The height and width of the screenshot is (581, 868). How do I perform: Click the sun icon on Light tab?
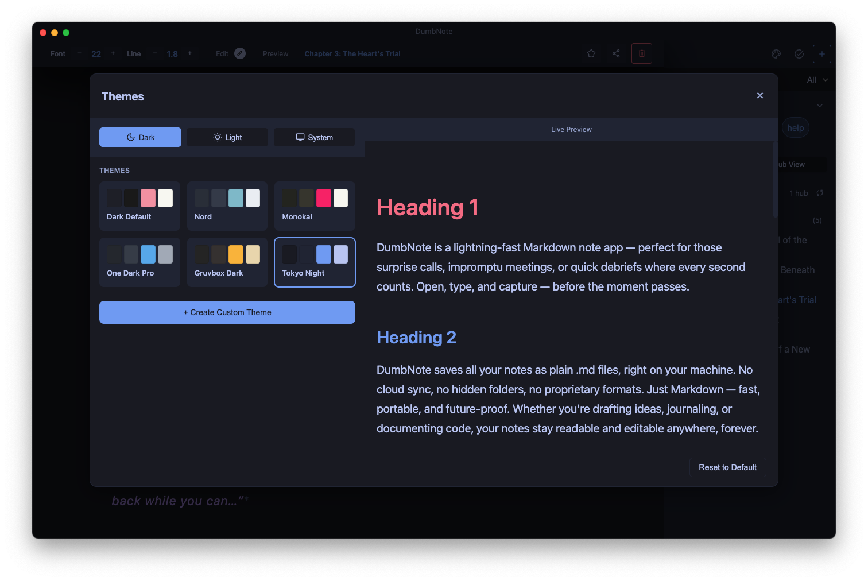(x=218, y=137)
